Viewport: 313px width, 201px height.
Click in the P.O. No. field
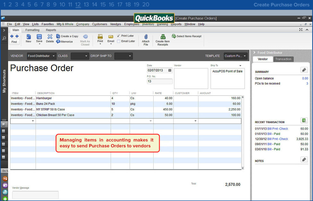click(x=160, y=81)
